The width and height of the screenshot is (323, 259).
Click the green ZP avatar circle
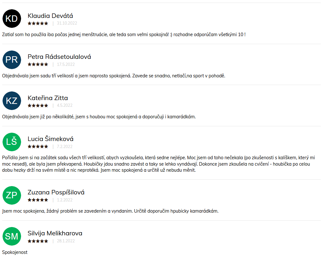click(12, 195)
